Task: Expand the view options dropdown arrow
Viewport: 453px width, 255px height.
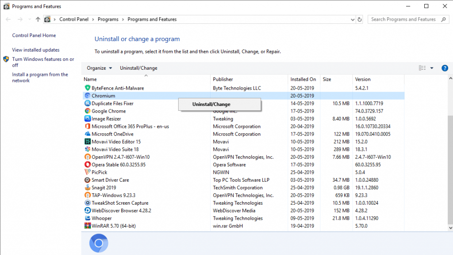Action: (x=432, y=68)
